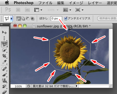Open the Photoshop application menu

pos(24,3)
